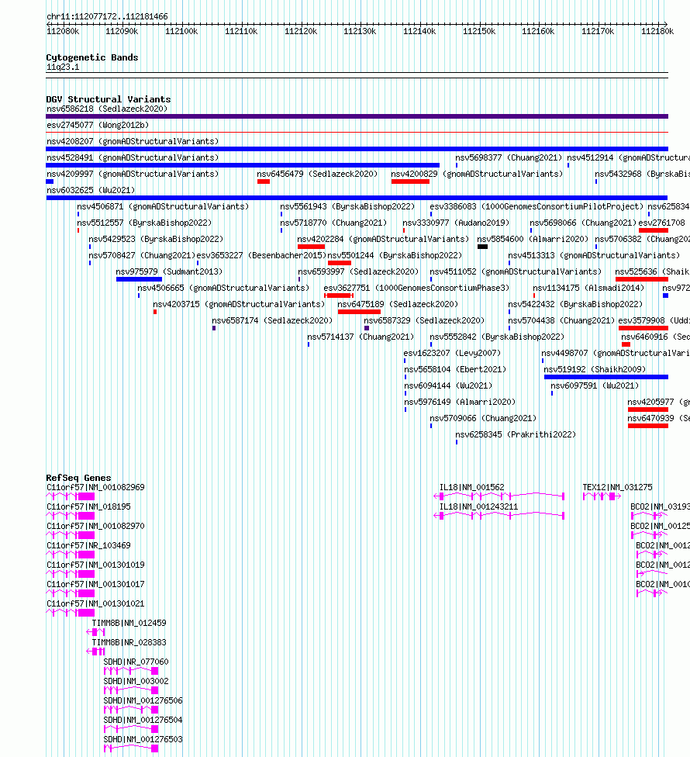
Task: Select nsv6097591 (Wu2021) variant label
Action: [x=595, y=385]
